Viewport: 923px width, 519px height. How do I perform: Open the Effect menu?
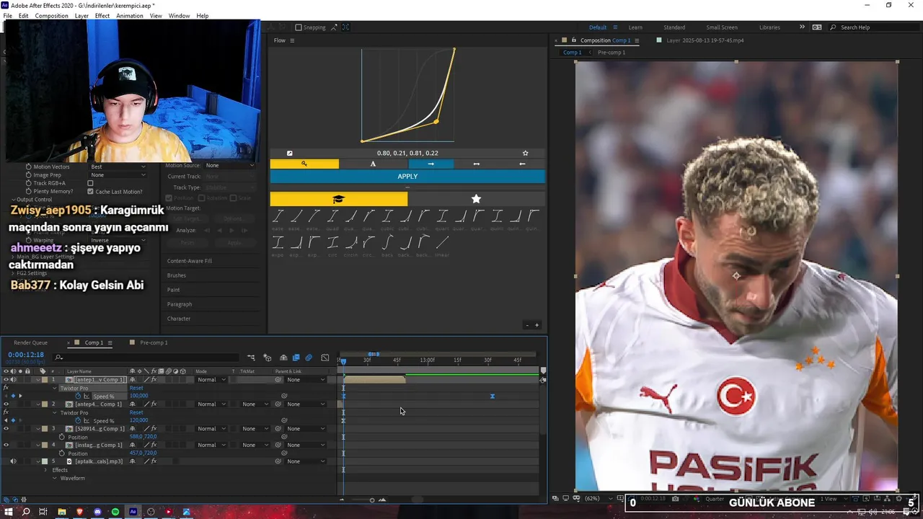[102, 15]
